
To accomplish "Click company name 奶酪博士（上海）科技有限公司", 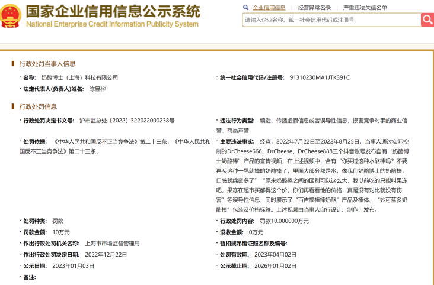I will click(79, 78).
